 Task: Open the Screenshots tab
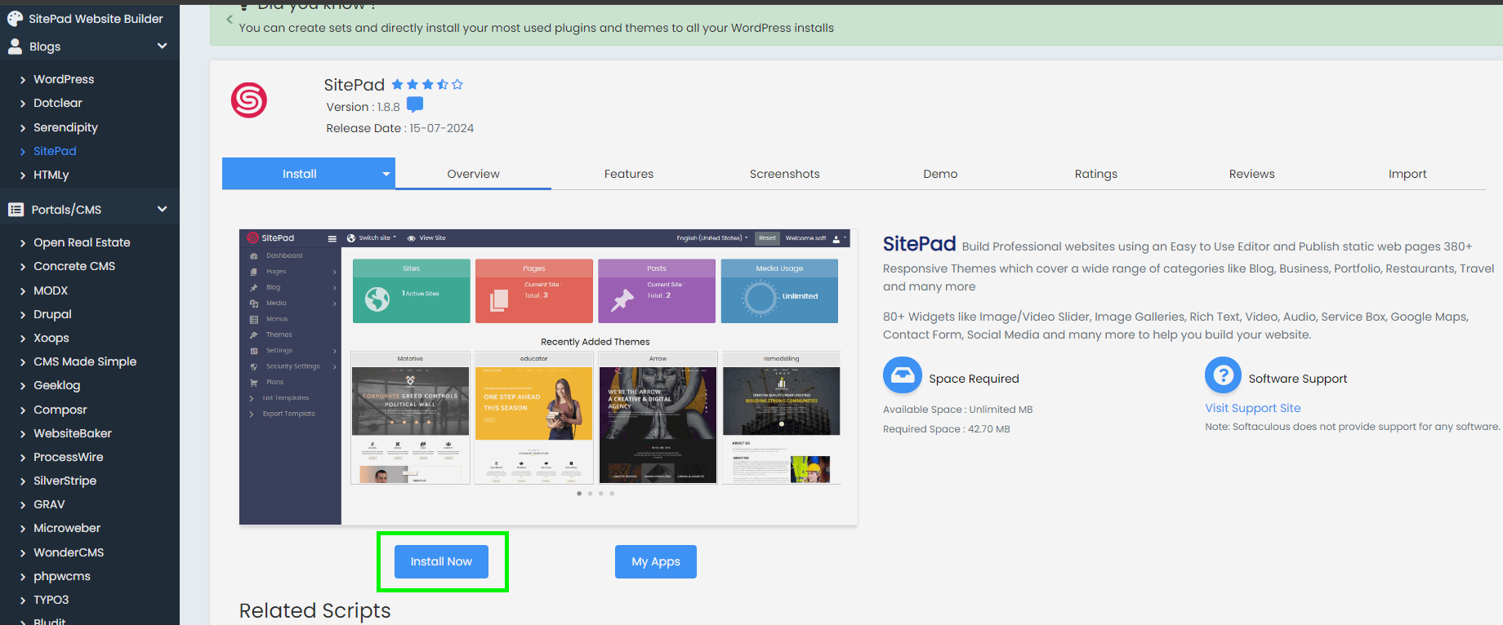pyautogui.click(x=784, y=174)
